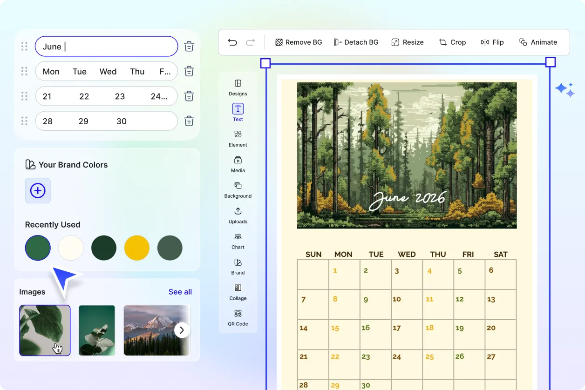Grab the drag handle beside 'June' field
The height and width of the screenshot is (390, 585).
(x=24, y=47)
